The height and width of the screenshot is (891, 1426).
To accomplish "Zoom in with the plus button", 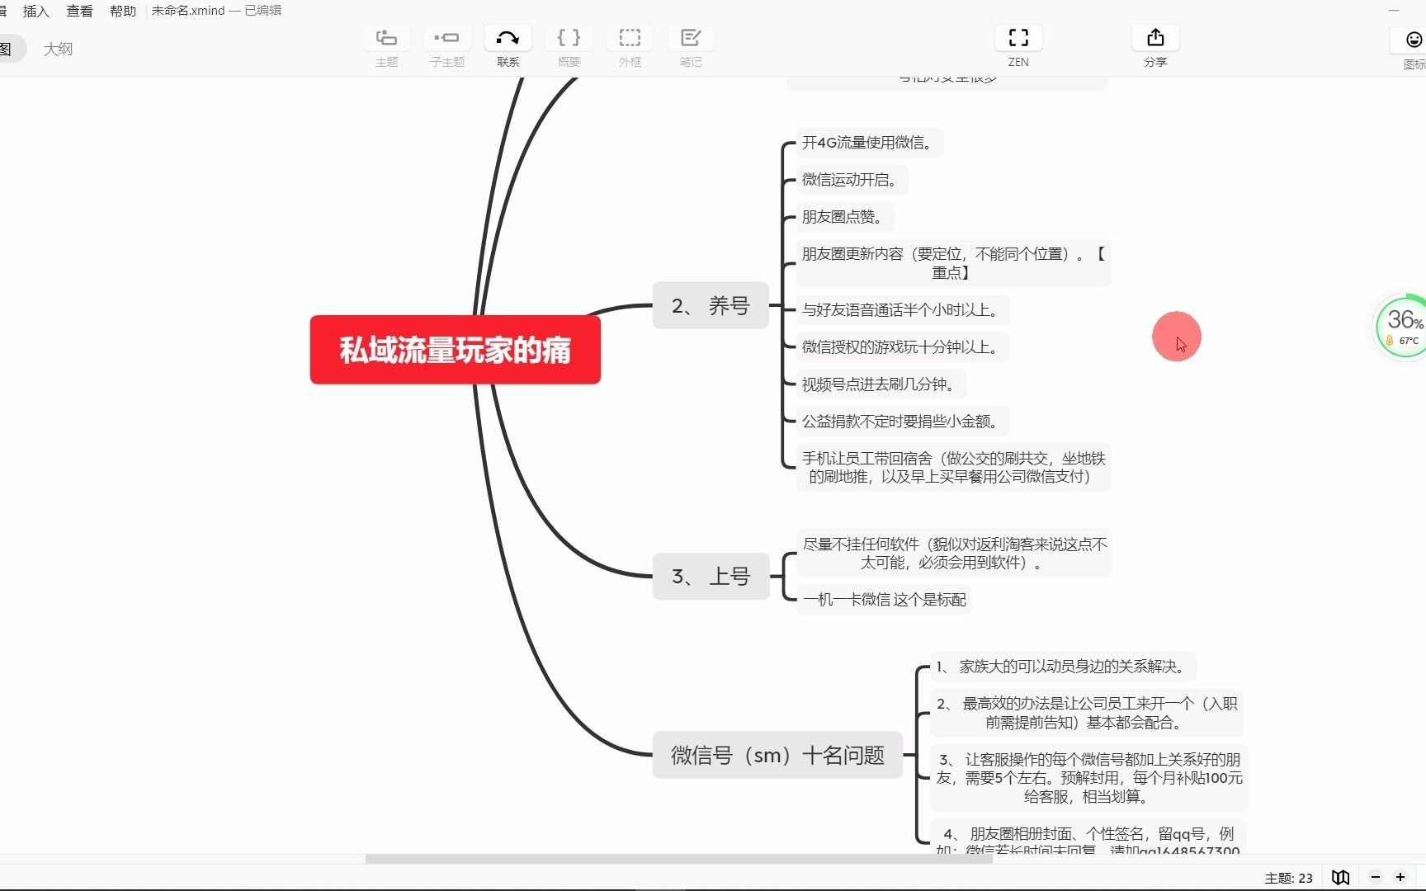I will pos(1400,877).
